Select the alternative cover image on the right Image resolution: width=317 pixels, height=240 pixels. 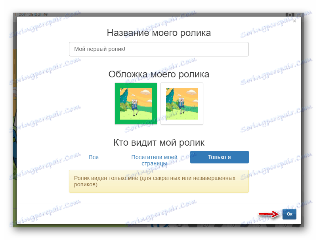[x=182, y=103]
